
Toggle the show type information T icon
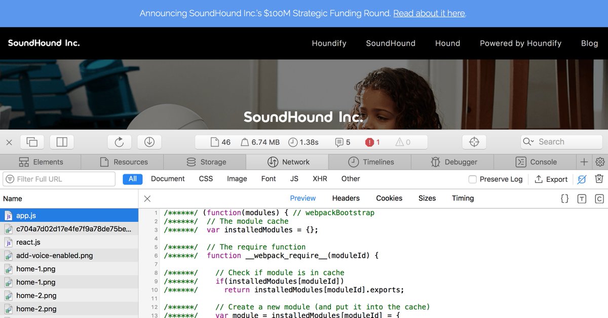point(582,199)
